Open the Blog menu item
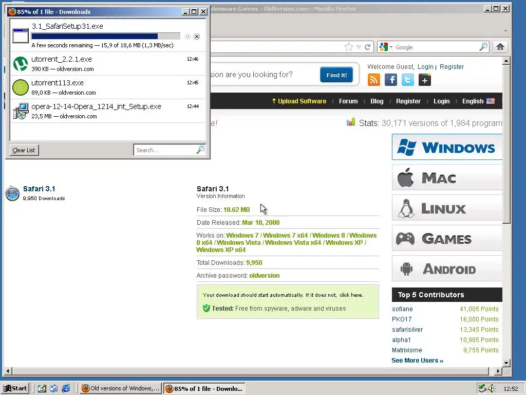Screen dimensions: 526x395 click(x=377, y=101)
